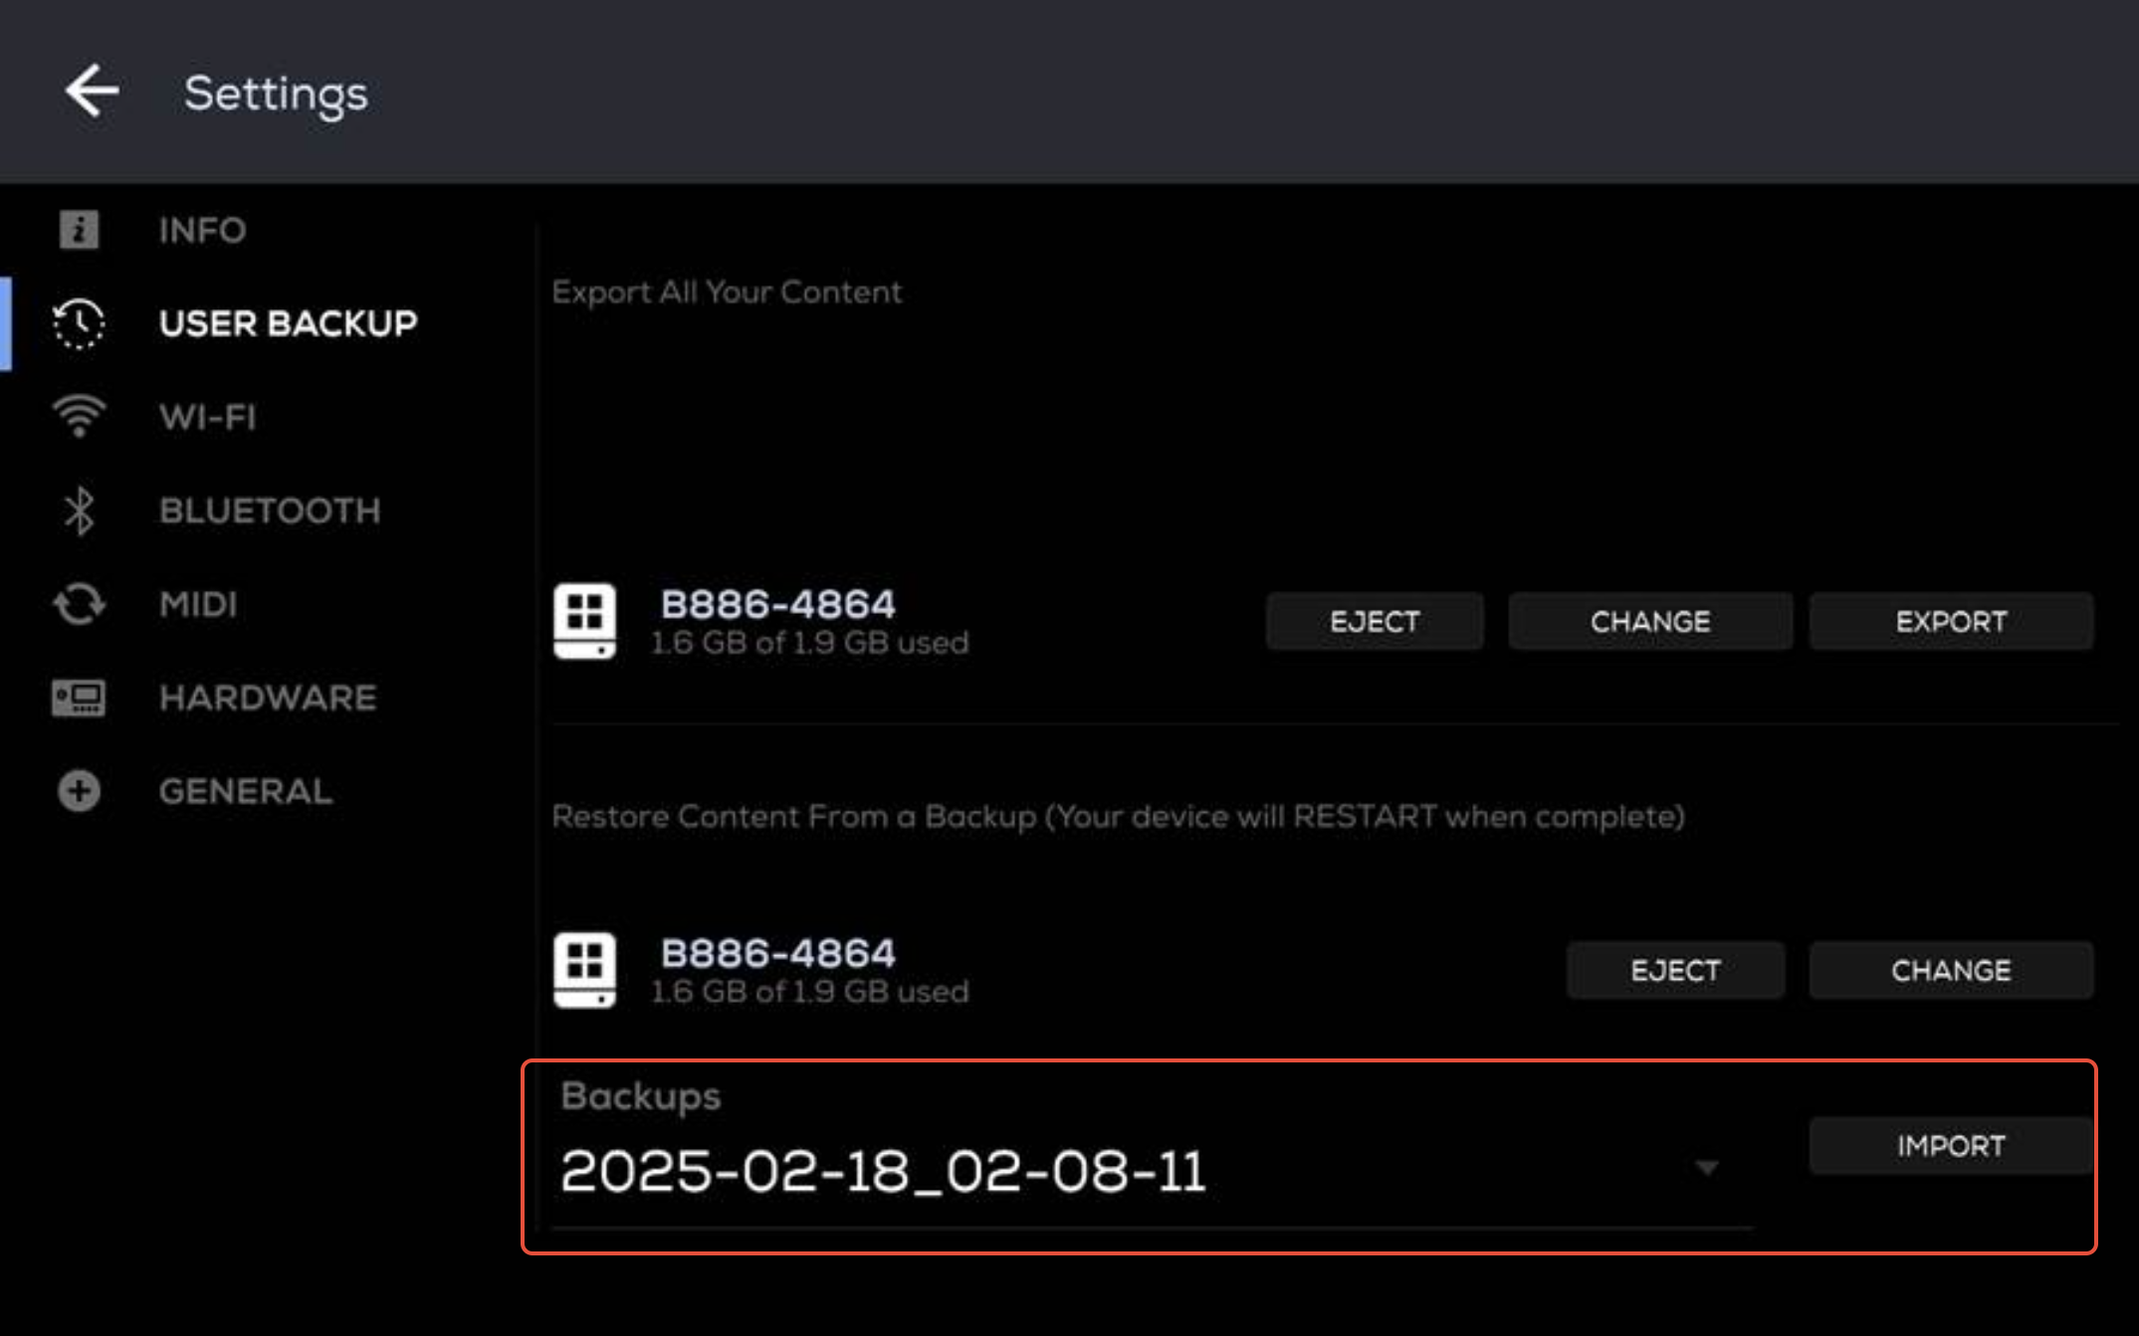The image size is (2139, 1336).
Task: Eject the drive in export section
Action: click(1374, 622)
